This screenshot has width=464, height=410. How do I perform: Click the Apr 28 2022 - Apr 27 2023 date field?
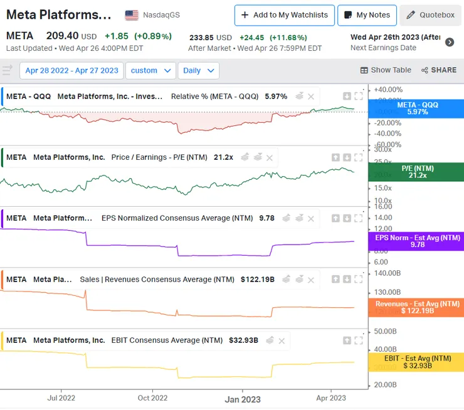click(x=72, y=70)
